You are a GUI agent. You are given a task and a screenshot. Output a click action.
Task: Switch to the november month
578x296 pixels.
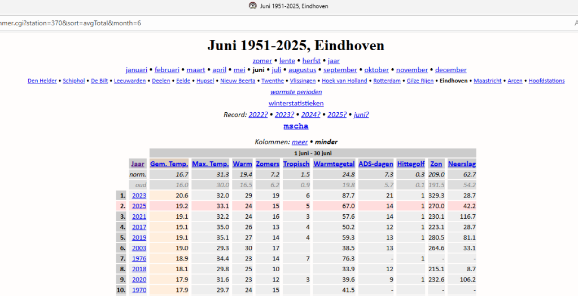click(x=411, y=69)
